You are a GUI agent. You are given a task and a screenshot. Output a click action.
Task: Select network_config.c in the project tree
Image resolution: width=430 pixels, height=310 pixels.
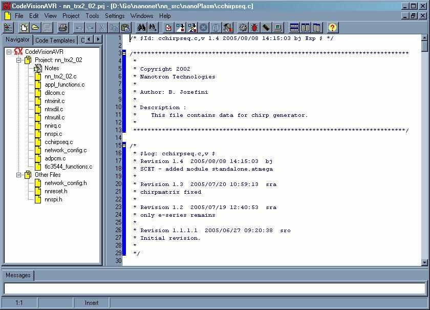pos(66,150)
